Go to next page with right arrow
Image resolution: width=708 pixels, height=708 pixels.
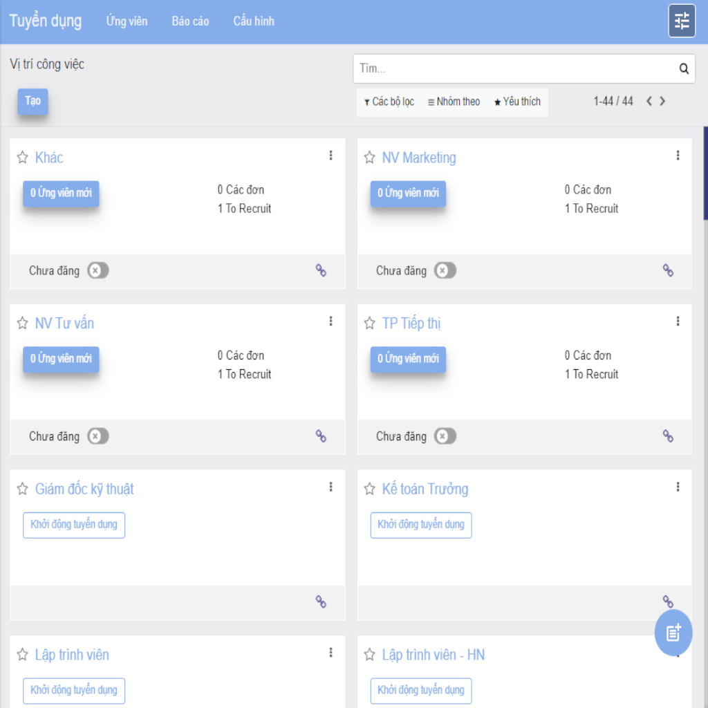(662, 101)
